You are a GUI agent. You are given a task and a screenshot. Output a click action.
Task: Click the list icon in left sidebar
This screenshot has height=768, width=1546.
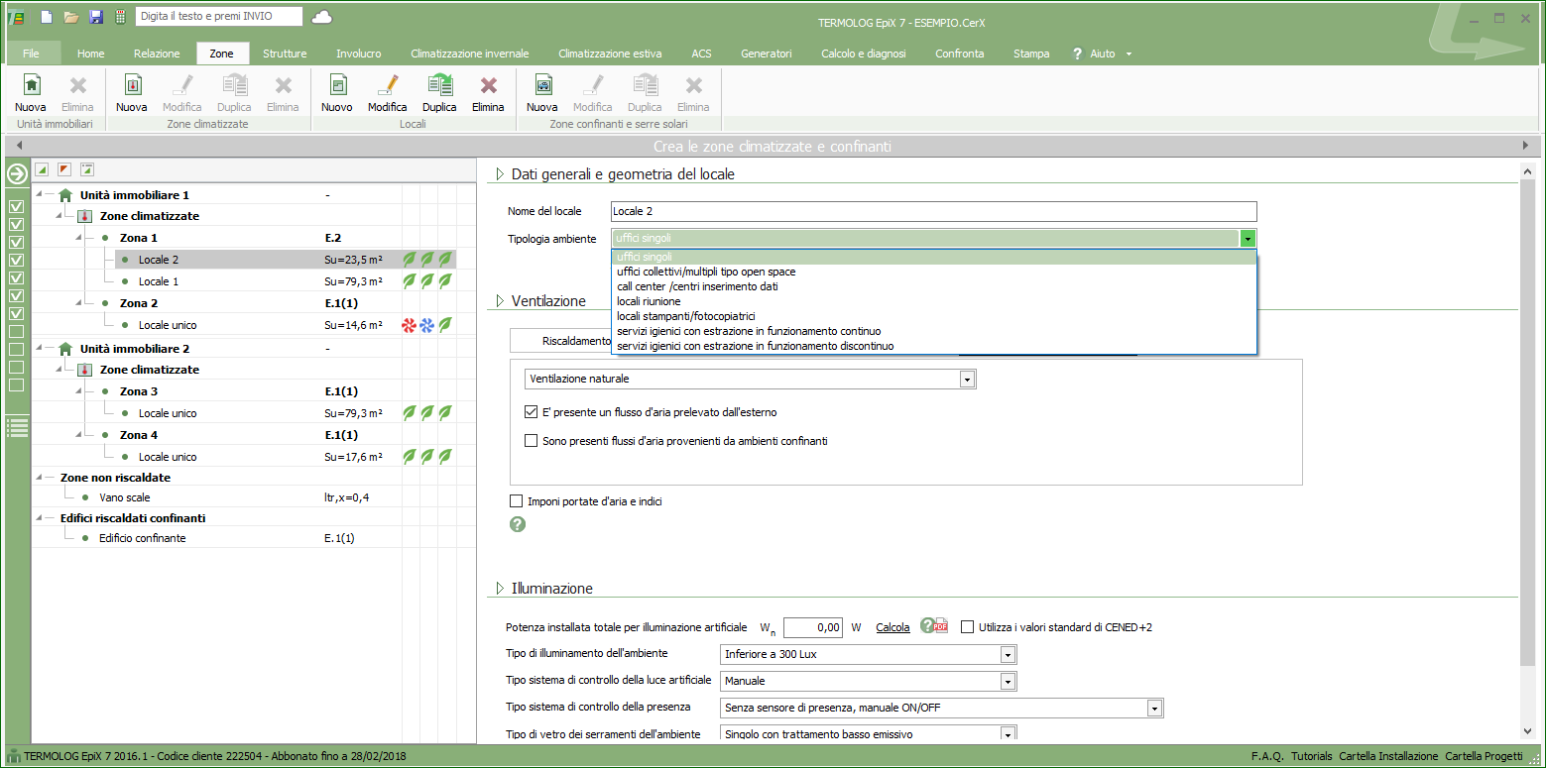tap(16, 428)
